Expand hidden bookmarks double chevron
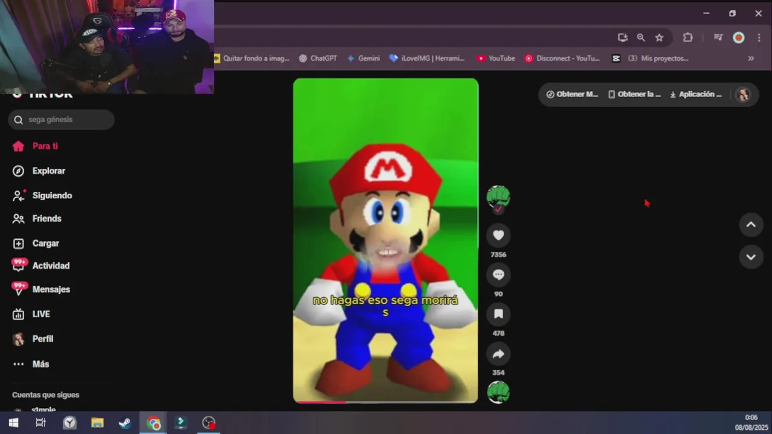The image size is (772, 434). [751, 58]
